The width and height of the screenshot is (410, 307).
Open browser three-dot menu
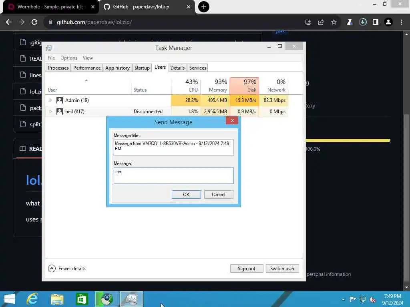click(x=401, y=22)
